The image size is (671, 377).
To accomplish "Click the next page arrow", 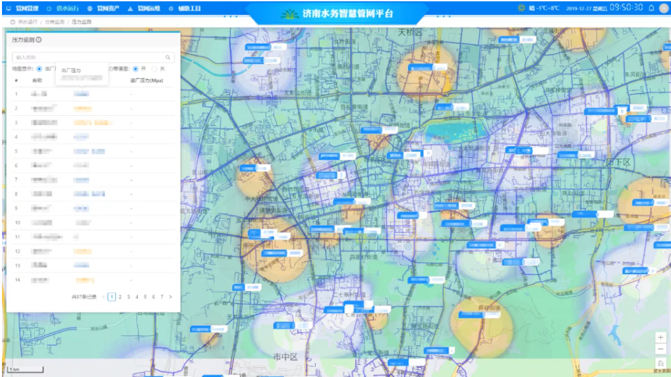I will pos(170,297).
